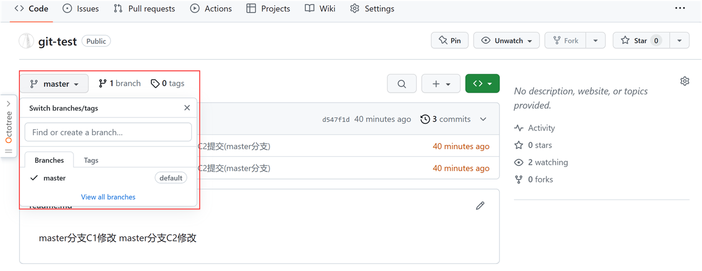
Task: Click the search magnifier icon button
Action: [x=401, y=84]
